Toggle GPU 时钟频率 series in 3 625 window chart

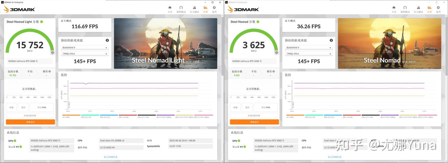click(x=427, y=116)
